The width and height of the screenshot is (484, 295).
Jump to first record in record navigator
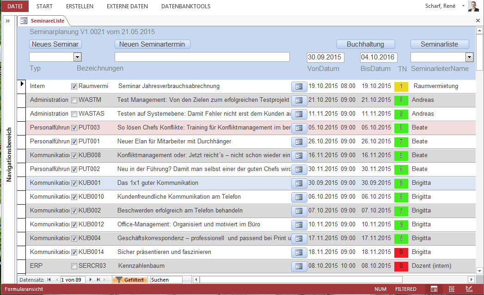point(49,280)
